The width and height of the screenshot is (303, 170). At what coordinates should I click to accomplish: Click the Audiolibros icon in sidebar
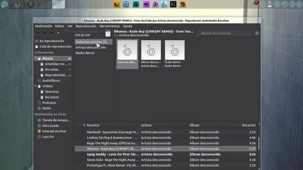[39, 81]
